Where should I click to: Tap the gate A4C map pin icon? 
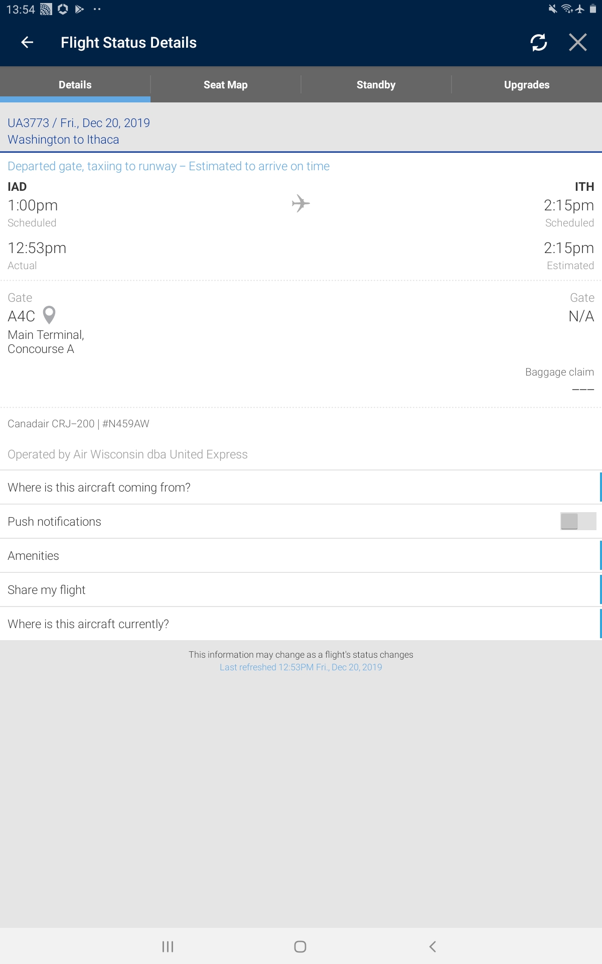[49, 315]
